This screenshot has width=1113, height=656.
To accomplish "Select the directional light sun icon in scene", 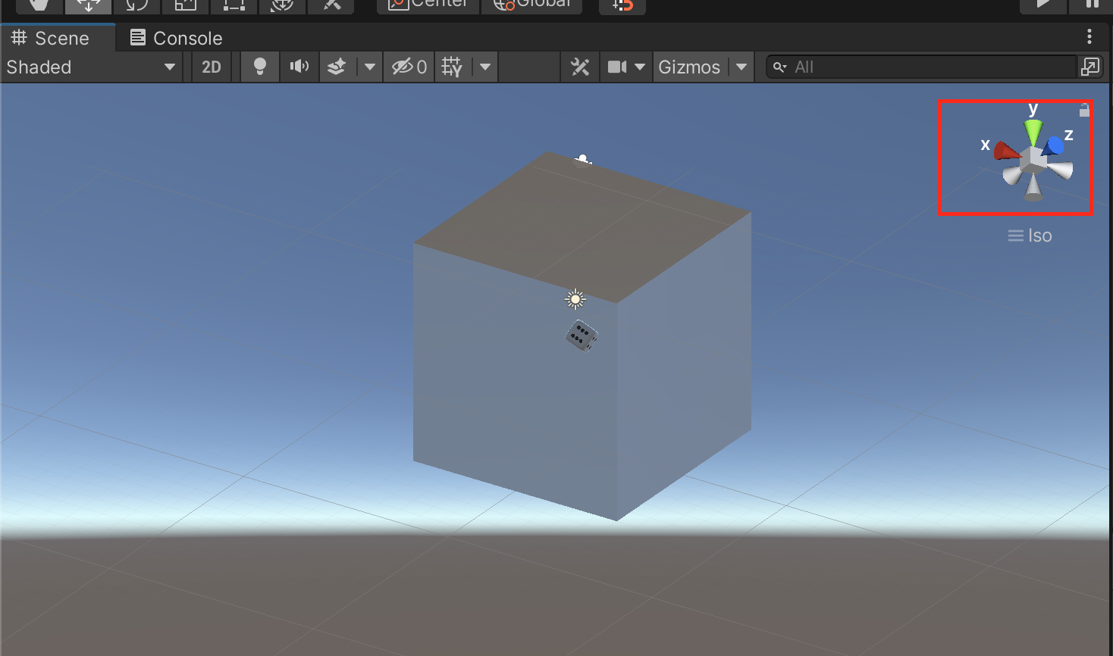I will [x=575, y=300].
